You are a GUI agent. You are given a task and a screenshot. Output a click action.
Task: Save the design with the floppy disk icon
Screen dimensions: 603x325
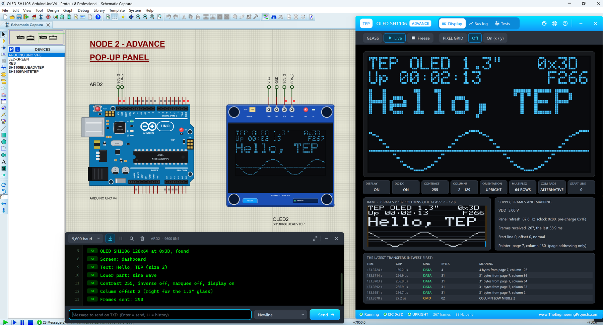(x=19, y=17)
